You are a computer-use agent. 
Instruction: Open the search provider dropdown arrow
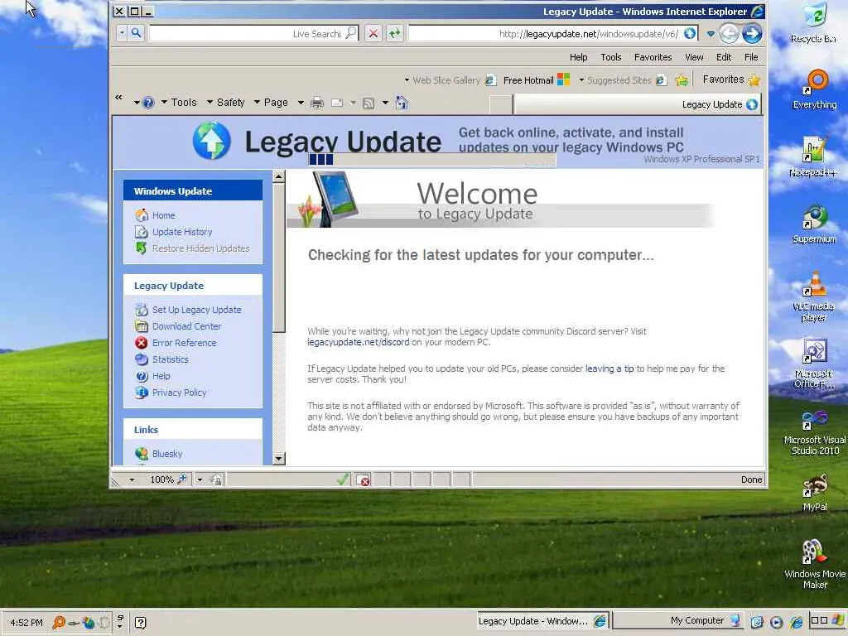click(x=123, y=33)
